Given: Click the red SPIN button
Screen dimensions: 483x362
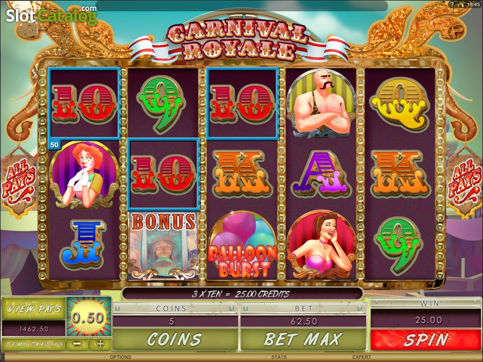Looking at the screenshot, I should click(x=426, y=339).
